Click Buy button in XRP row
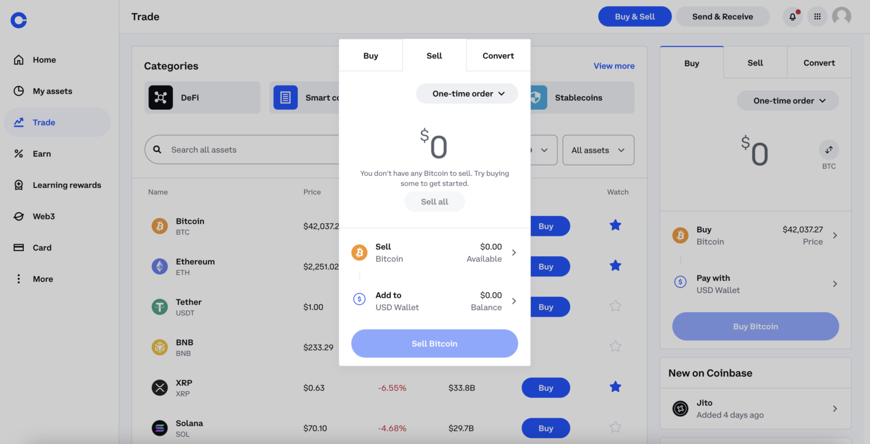 coord(545,388)
